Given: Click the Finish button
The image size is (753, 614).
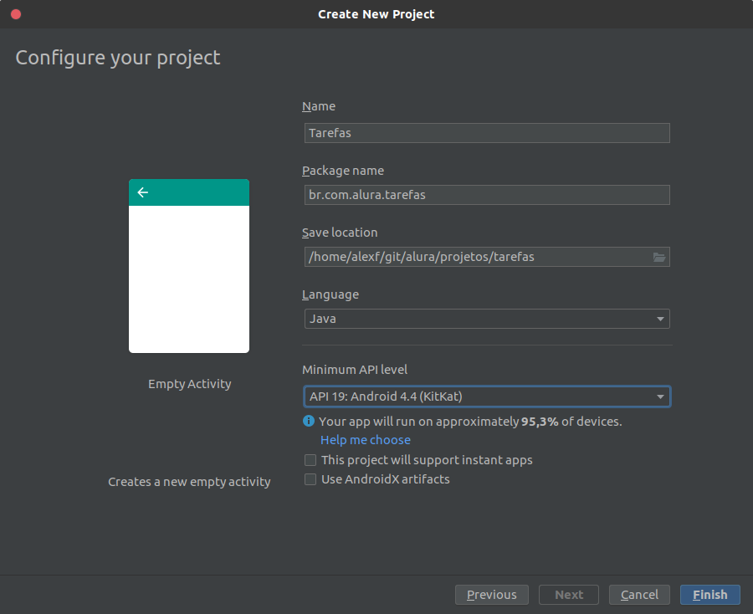Looking at the screenshot, I should coord(709,595).
